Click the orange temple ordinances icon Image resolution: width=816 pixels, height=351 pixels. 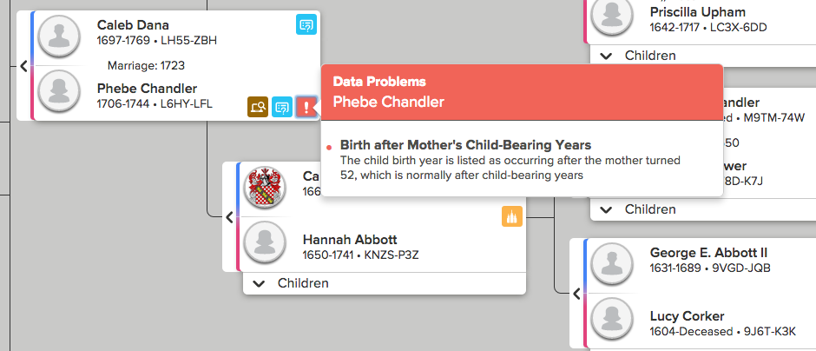coord(512,216)
